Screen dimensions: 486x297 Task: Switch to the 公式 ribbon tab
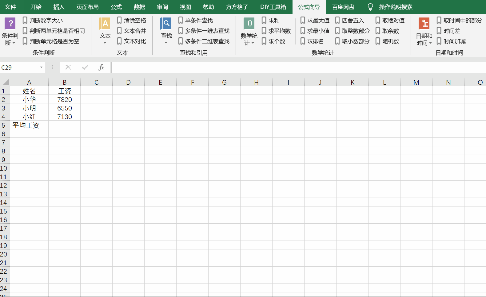point(116,7)
